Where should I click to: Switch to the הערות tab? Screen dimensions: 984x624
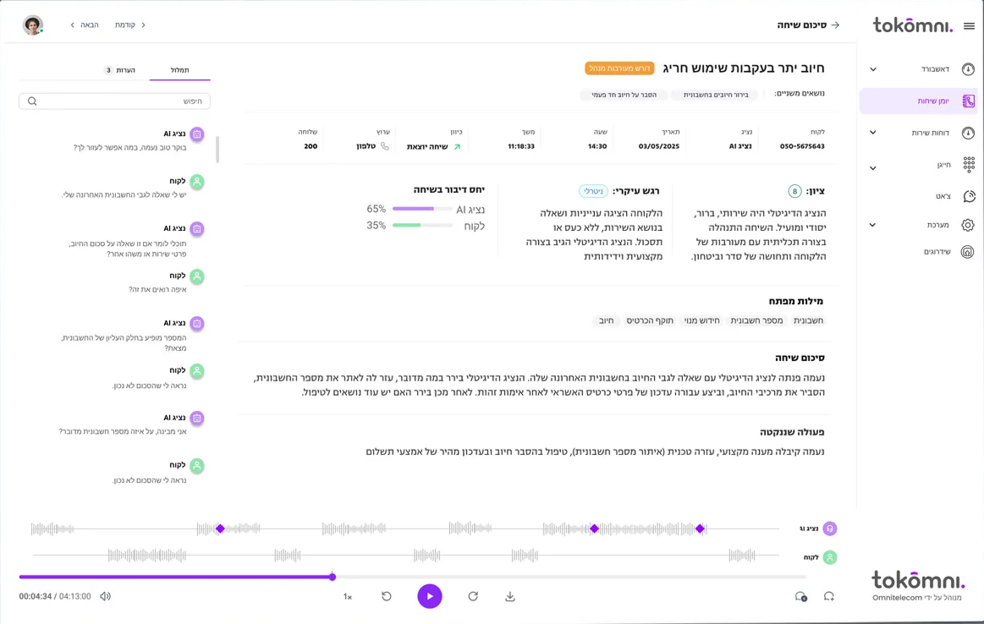point(120,70)
